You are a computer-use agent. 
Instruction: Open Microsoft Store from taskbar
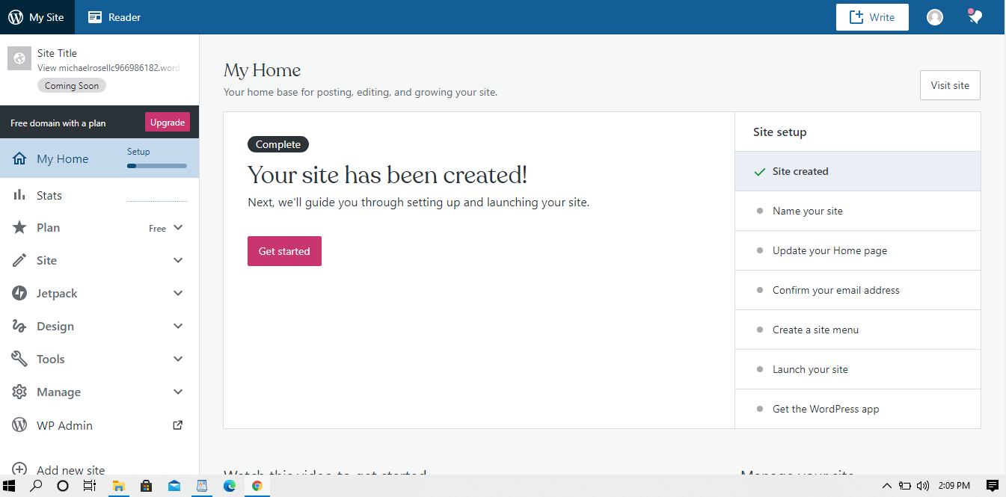[x=147, y=486]
